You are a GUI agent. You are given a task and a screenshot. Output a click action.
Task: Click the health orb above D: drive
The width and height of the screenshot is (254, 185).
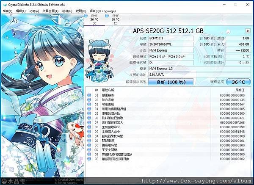click(86, 16)
